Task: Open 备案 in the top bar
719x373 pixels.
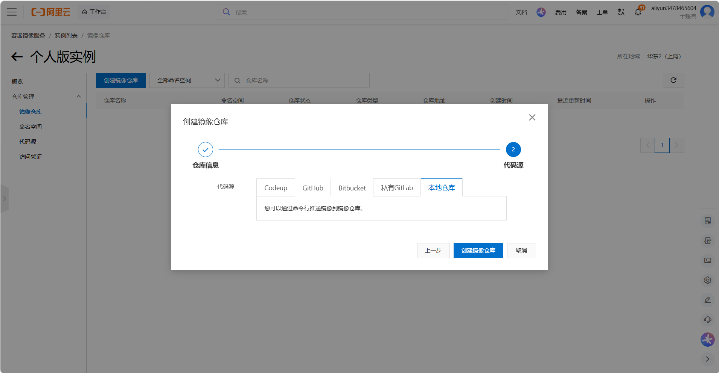Action: point(582,12)
